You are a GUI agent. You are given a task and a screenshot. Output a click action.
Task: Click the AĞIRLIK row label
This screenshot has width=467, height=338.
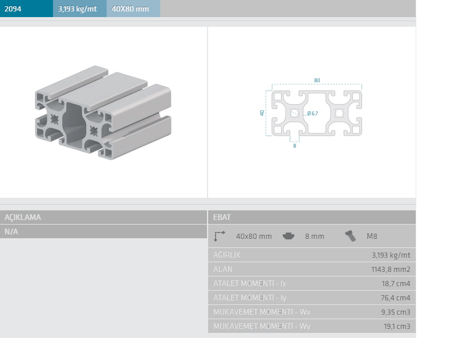point(228,255)
